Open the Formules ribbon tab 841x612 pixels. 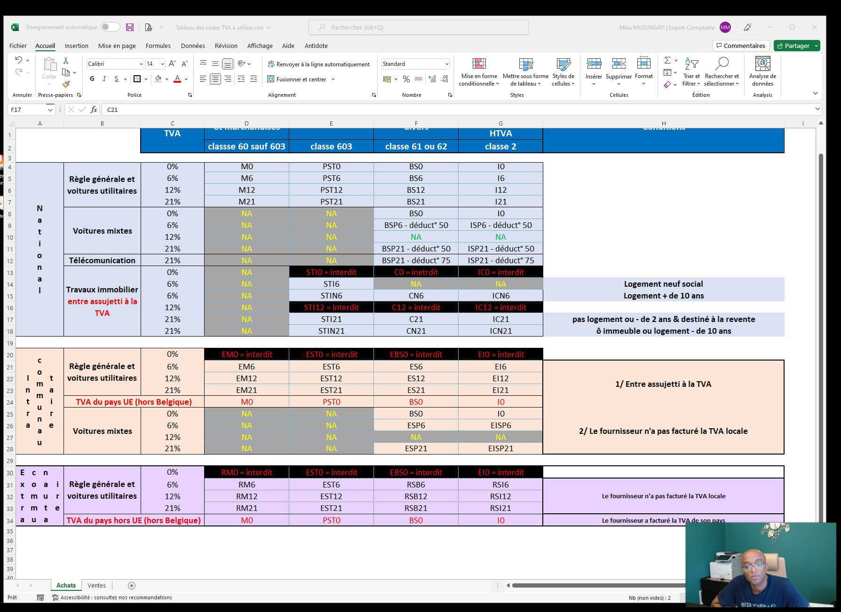(158, 46)
